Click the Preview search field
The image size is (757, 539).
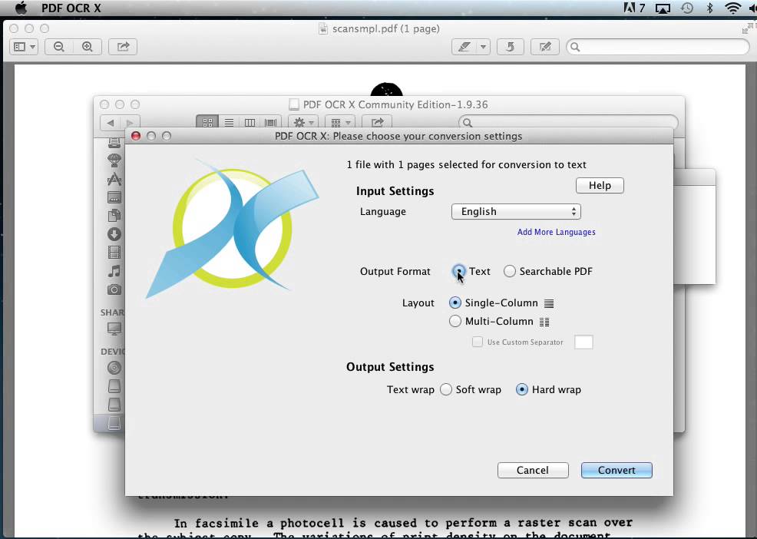(x=657, y=47)
